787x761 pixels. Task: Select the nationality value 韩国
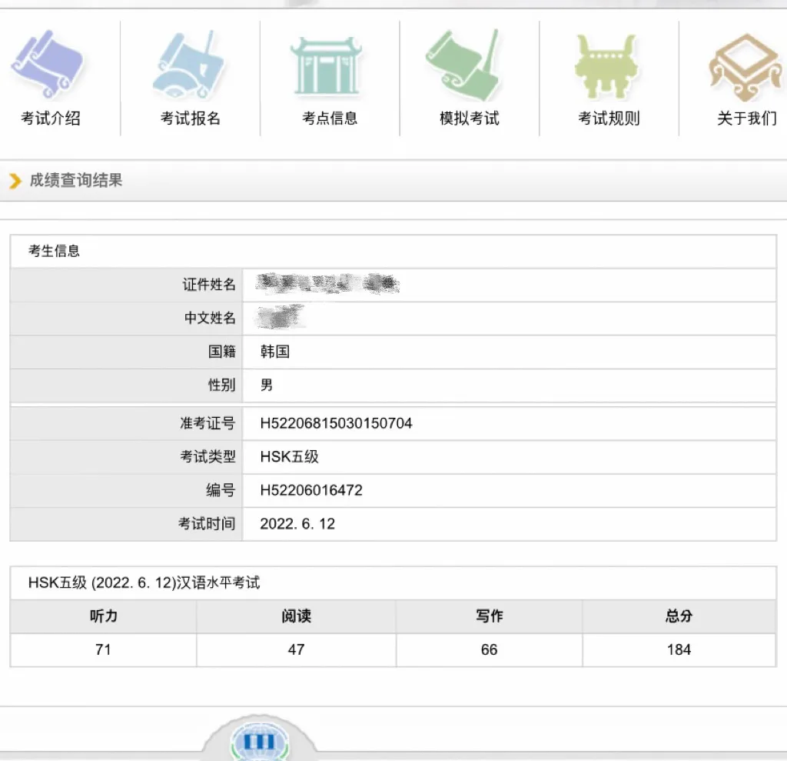275,352
